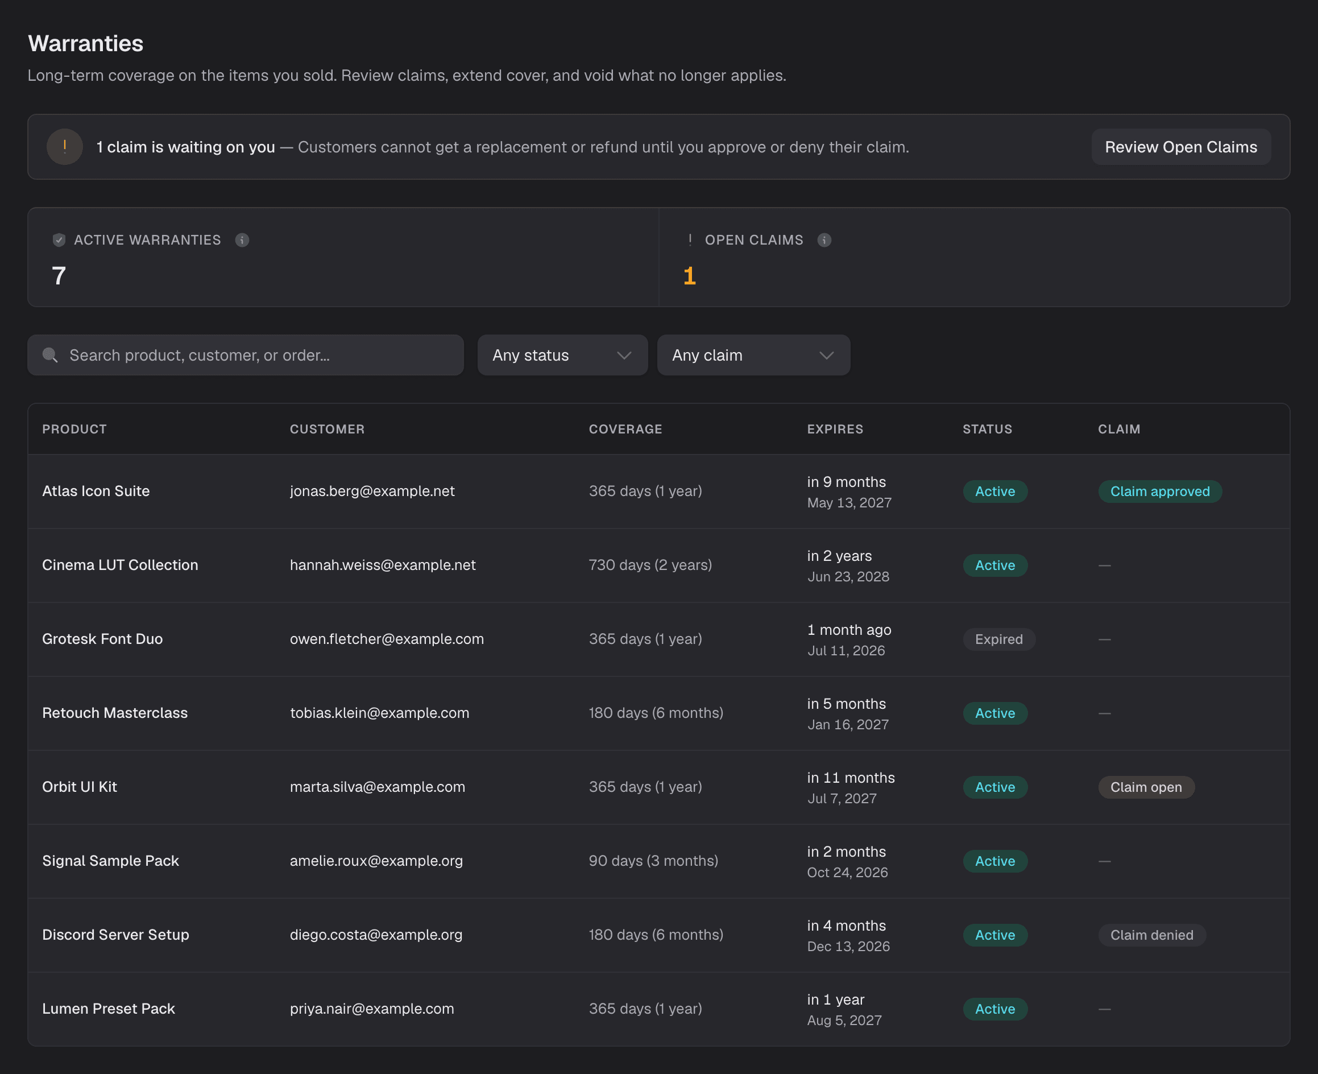
Task: Click the orange open claims count 1
Action: (690, 276)
